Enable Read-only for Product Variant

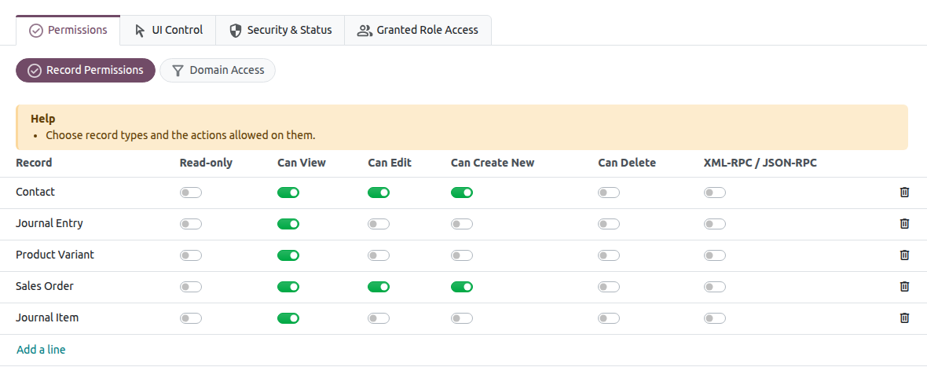(x=191, y=255)
